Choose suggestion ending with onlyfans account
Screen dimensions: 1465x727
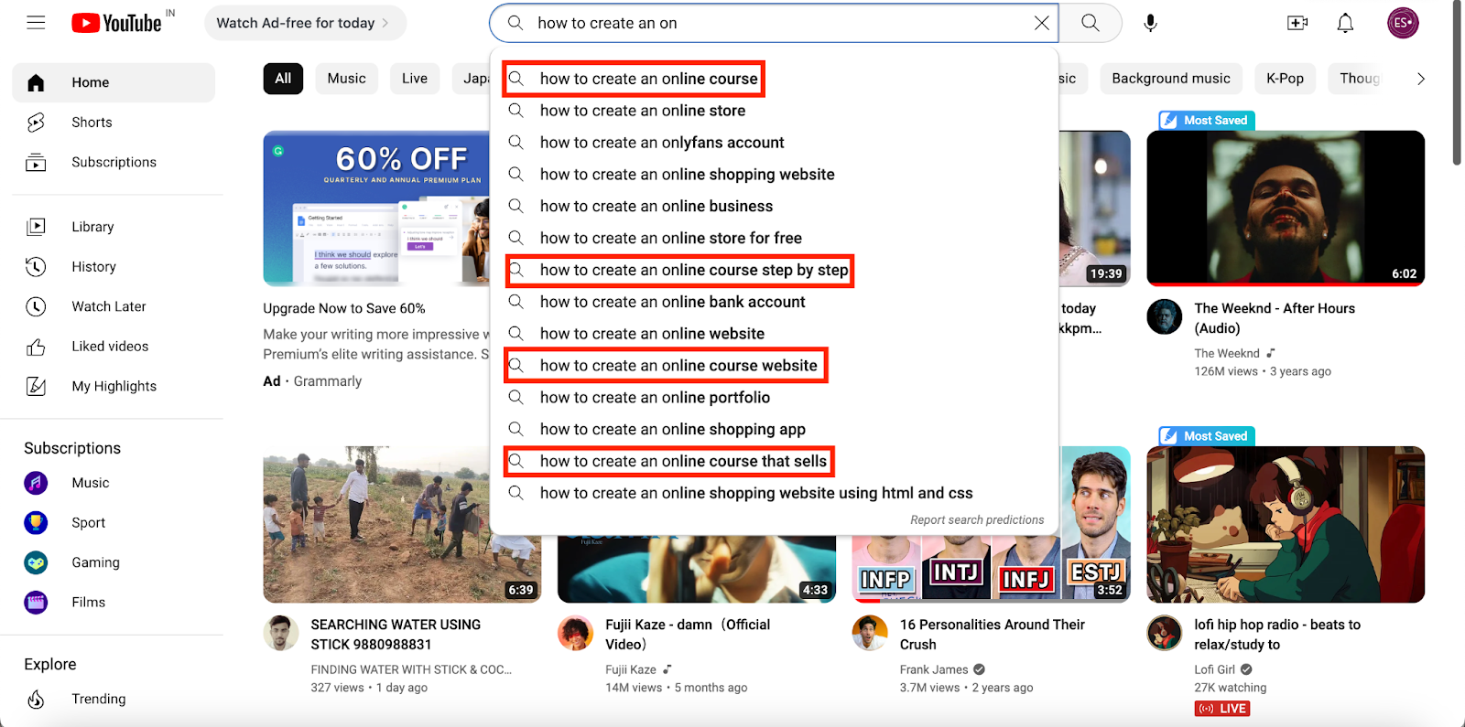774,143
